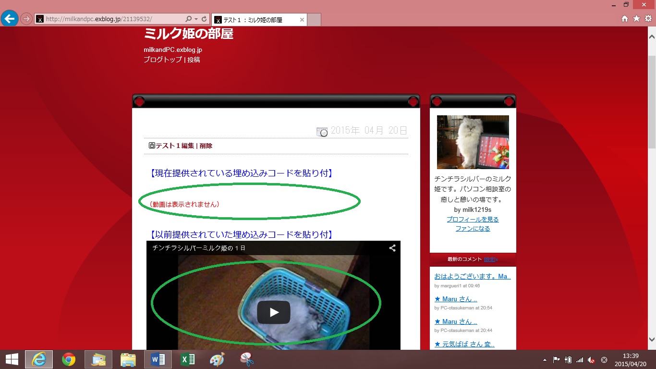The width and height of the screenshot is (656, 369).
Task: Switch to Word on the taskbar
Action: point(158,359)
